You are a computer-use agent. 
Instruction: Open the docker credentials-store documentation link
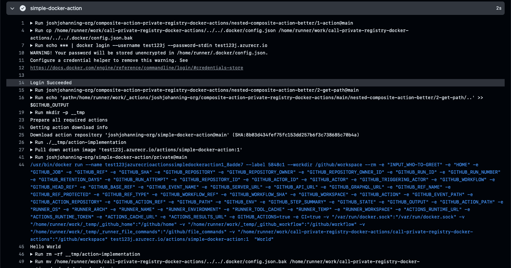(137, 68)
